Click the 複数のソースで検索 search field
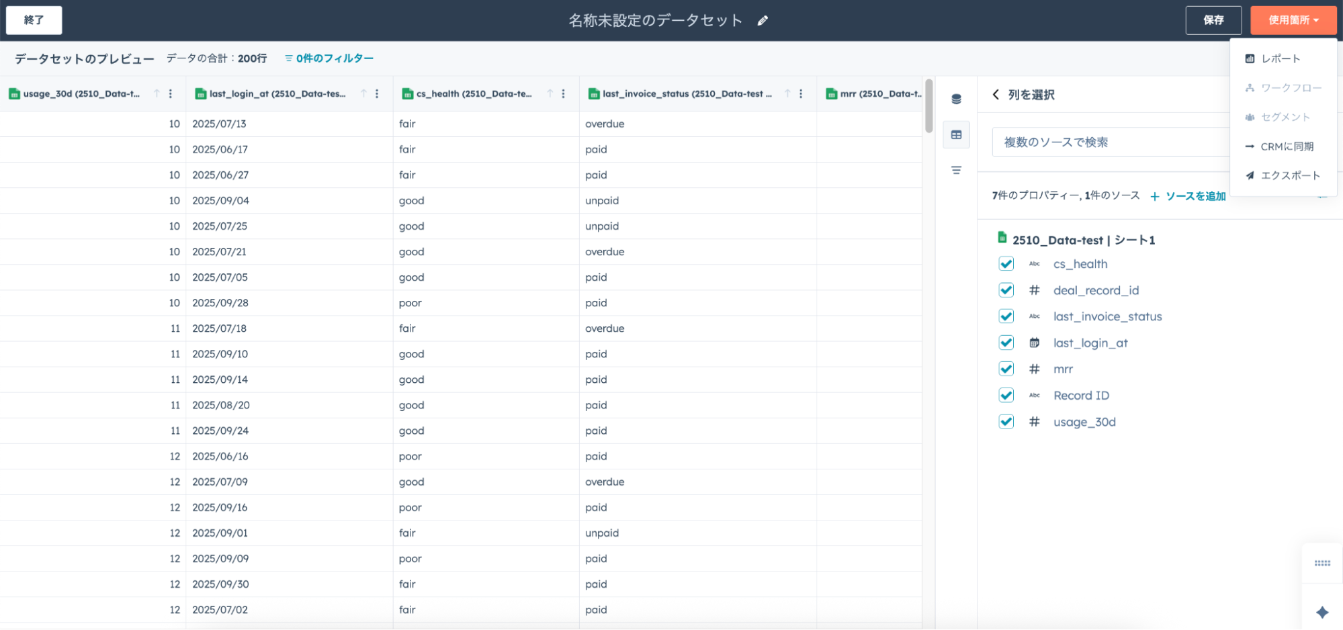Image resolution: width=1343 pixels, height=630 pixels. pos(1109,142)
